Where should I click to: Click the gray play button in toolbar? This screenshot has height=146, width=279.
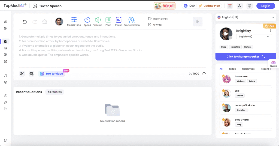click(198, 22)
